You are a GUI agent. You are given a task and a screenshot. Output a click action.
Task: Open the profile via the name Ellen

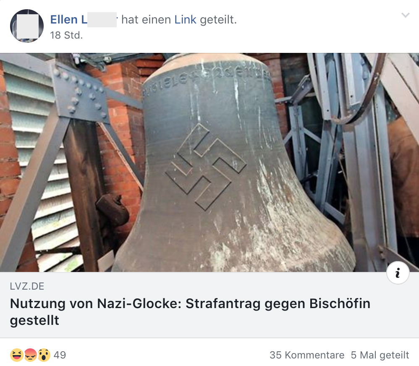tap(64, 19)
